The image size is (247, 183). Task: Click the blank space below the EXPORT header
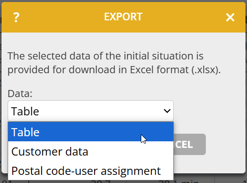[x=123, y=42]
